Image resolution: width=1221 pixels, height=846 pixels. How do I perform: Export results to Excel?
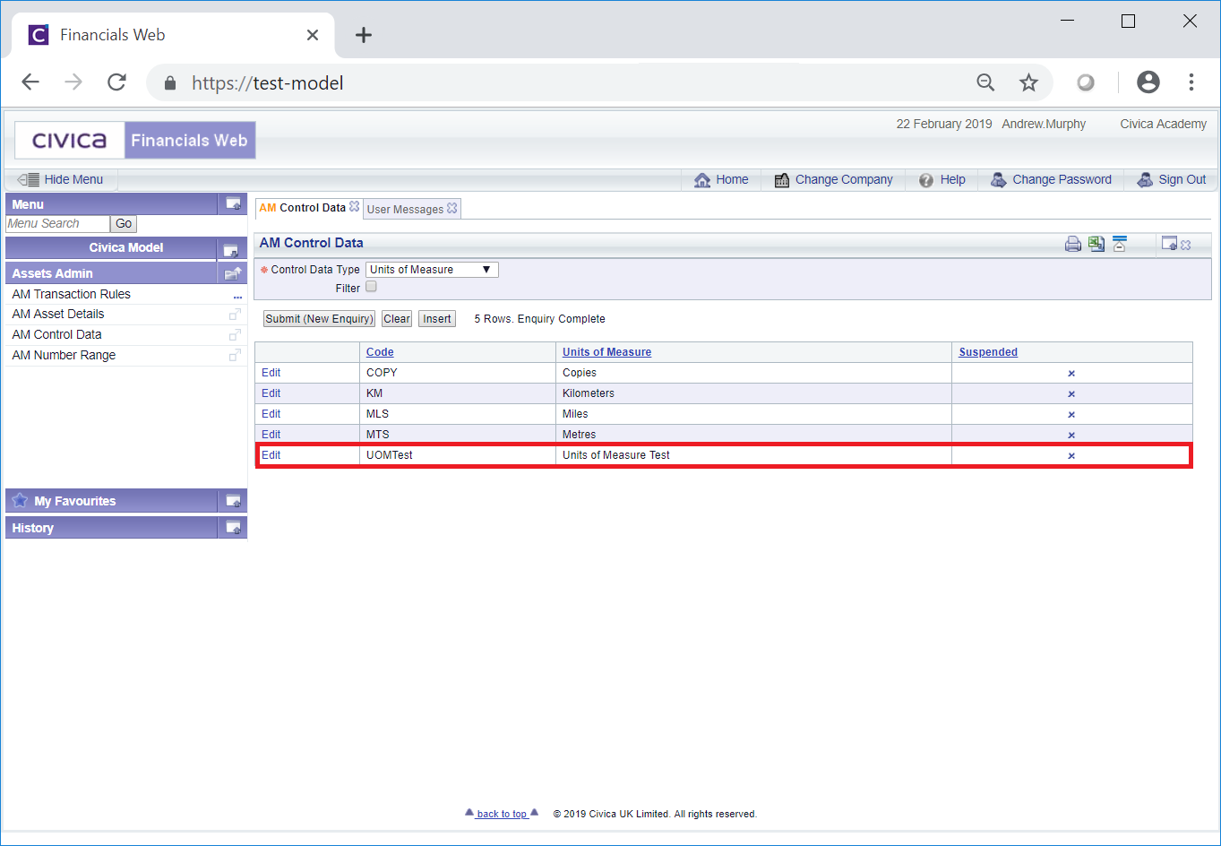point(1096,244)
